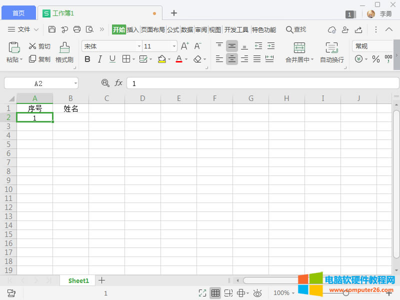Click the fx insert function icon
The width and height of the screenshot is (400, 300).
[x=118, y=83]
